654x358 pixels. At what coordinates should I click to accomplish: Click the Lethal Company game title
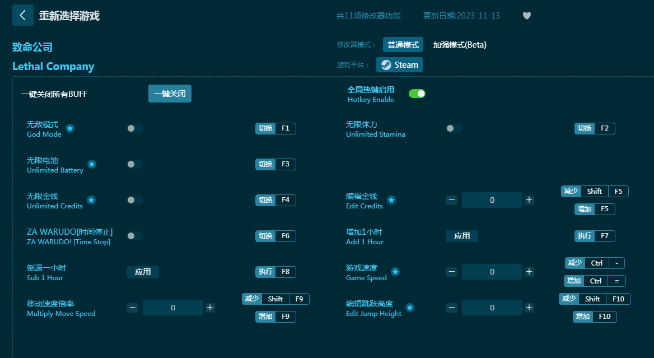(x=53, y=66)
